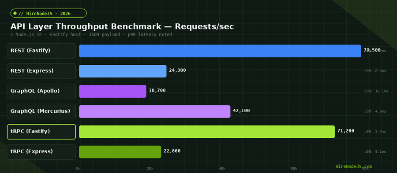The width and height of the screenshot is (397, 173).
Task: Click the "22,800" value label
Action: pos(172,151)
